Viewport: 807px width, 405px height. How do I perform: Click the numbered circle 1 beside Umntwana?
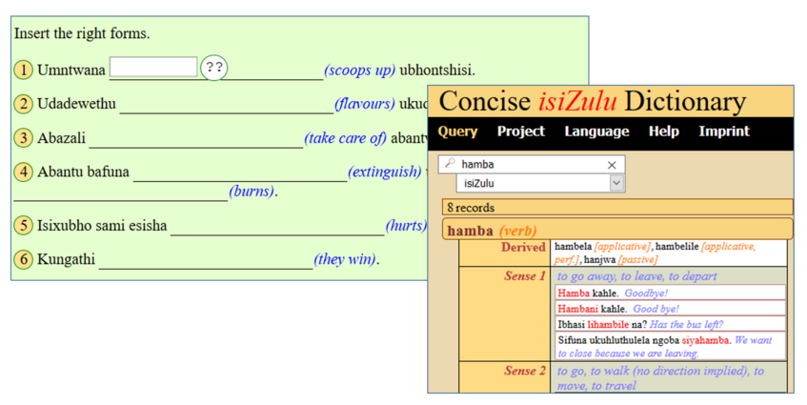pyautogui.click(x=23, y=70)
